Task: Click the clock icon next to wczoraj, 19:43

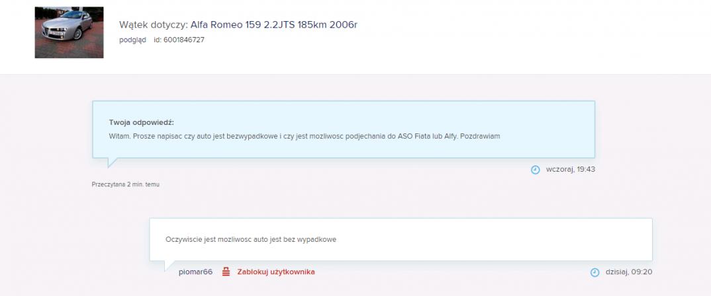Action: click(x=535, y=170)
